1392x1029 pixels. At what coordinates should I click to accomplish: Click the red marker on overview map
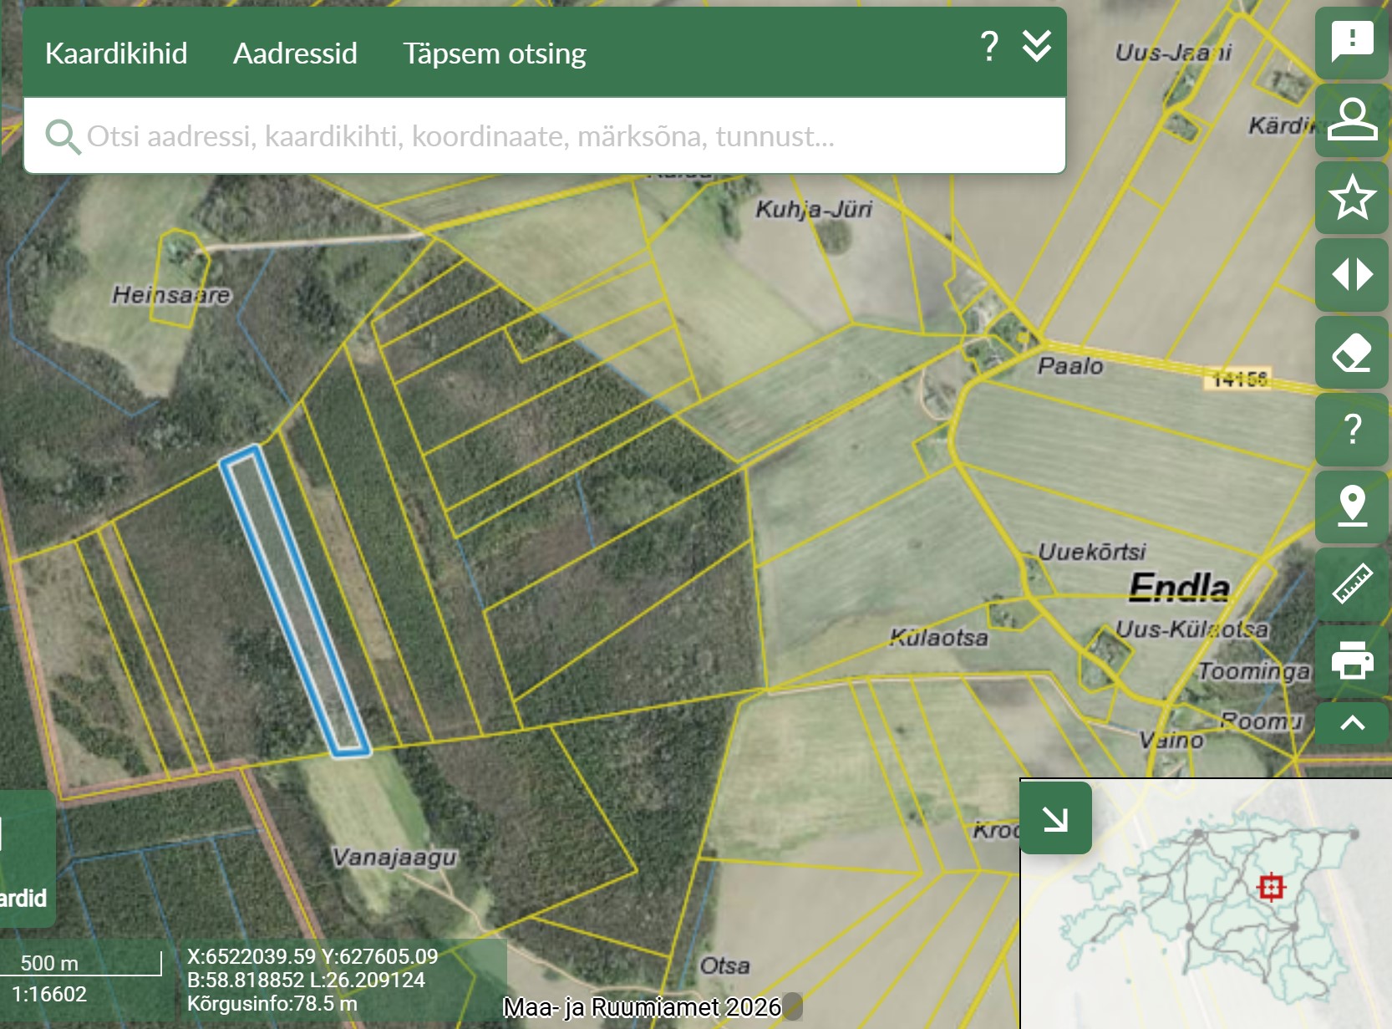1271,886
